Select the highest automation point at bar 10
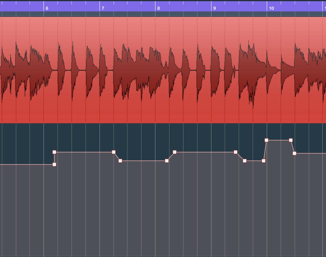 [x=266, y=139]
